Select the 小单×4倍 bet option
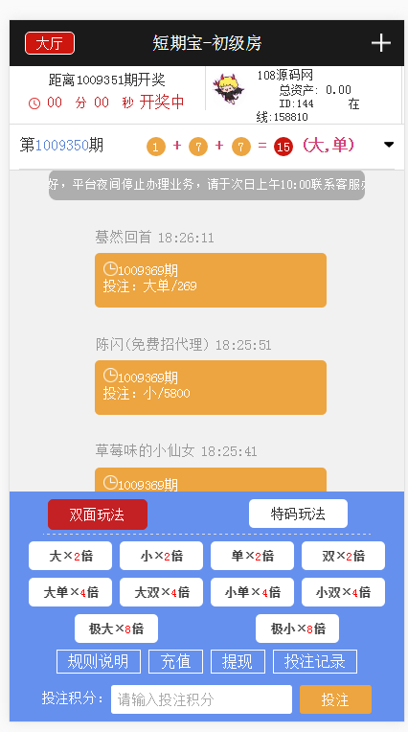The image size is (408, 732). (252, 592)
